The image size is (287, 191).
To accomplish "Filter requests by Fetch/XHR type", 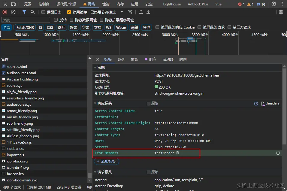I will point(25,27).
